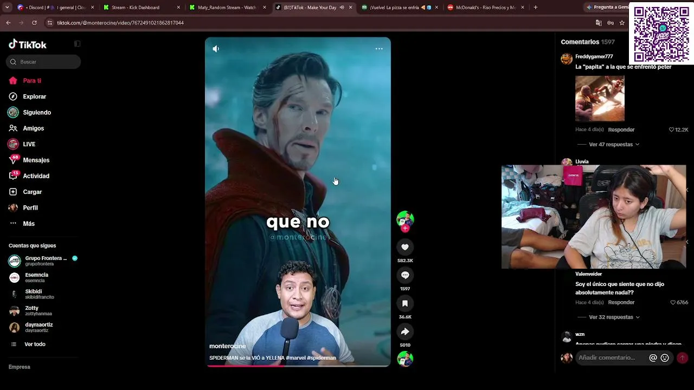694x390 pixels.
Task: Open browser translate page icon
Action: coord(599,23)
